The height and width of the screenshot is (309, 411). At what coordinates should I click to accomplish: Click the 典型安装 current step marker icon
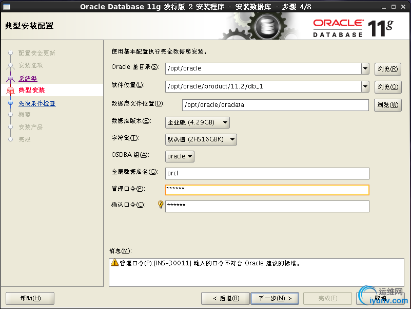click(x=11, y=90)
